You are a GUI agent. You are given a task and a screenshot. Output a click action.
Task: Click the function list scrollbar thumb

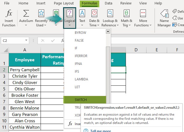click(108, 75)
